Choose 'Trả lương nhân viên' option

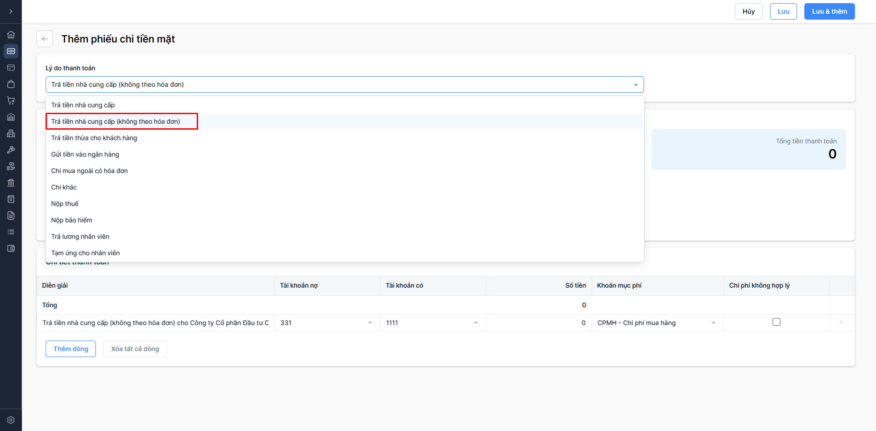[80, 237]
